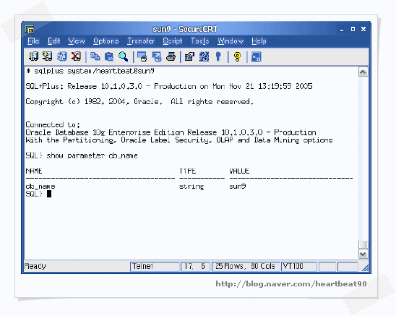This screenshot has width=396, height=316.
Task: Click the Ready status text
Action: click(x=35, y=266)
